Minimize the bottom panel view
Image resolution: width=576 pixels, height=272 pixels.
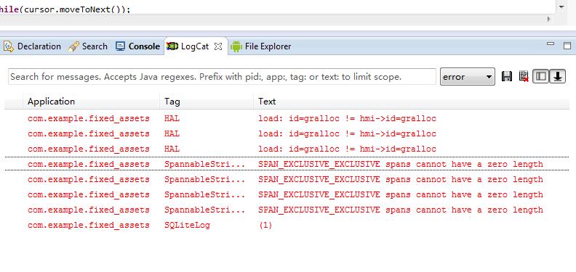551,44
